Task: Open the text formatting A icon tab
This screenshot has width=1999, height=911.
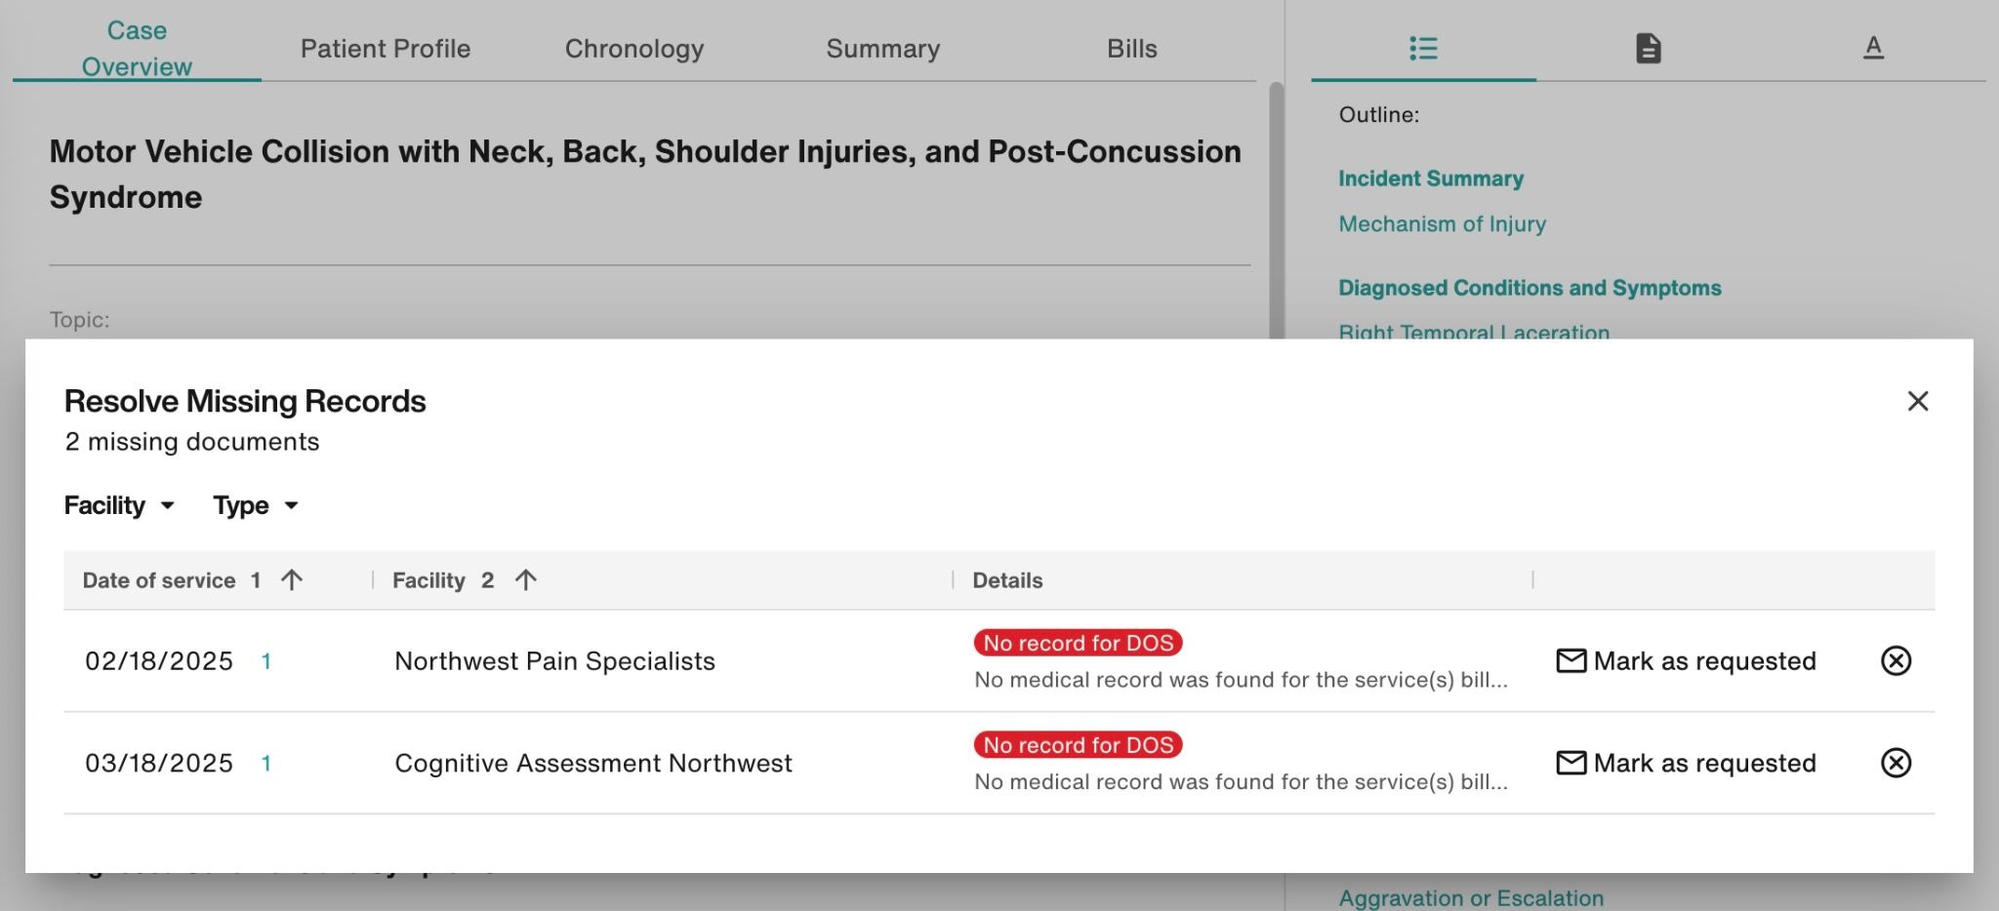Action: click(x=1872, y=47)
